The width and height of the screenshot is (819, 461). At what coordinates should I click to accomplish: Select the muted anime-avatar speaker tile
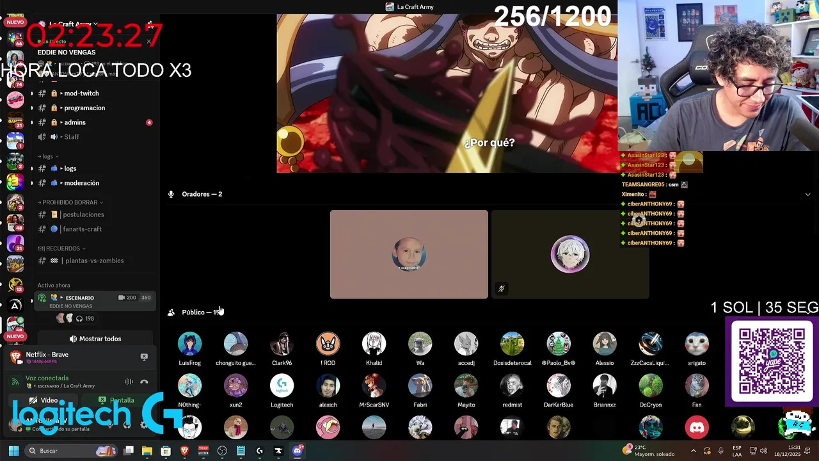pos(570,254)
